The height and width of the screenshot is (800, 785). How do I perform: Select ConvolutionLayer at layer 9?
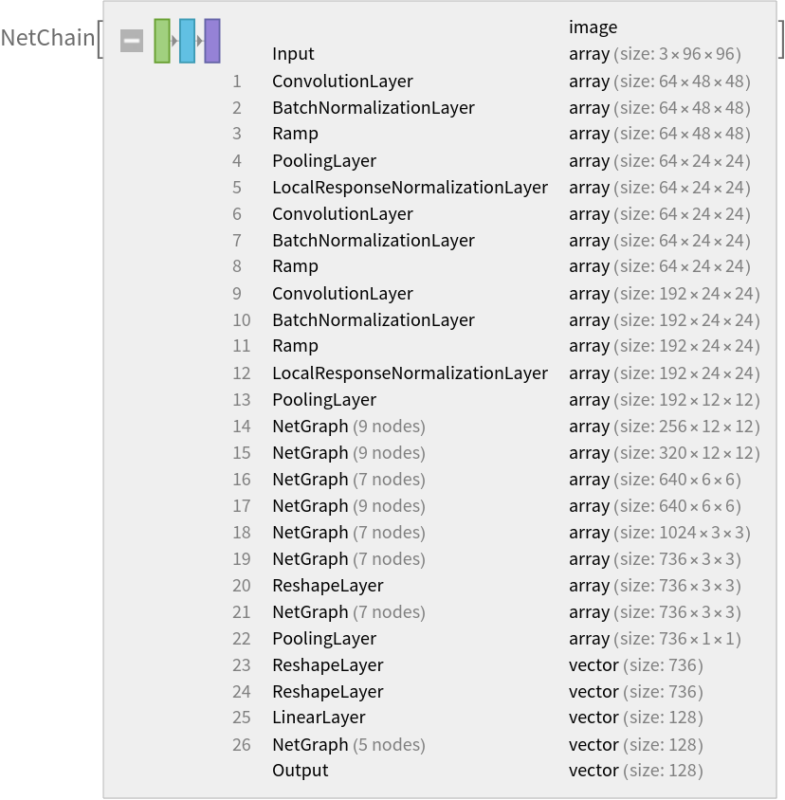point(342,294)
